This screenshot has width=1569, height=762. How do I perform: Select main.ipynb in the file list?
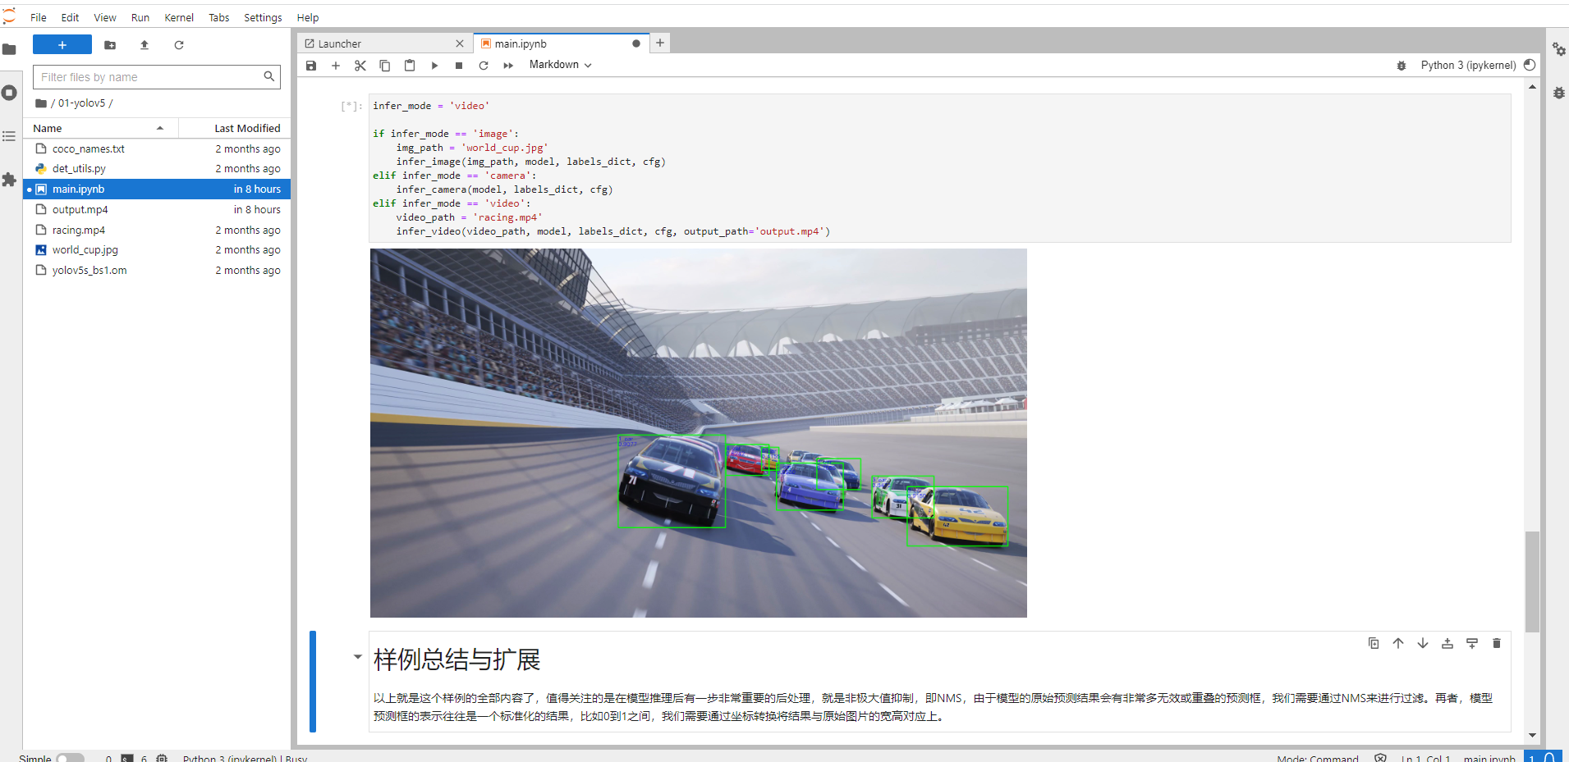pyautogui.click(x=157, y=189)
